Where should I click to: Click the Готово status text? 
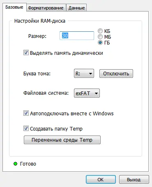pyautogui.click(x=28, y=164)
